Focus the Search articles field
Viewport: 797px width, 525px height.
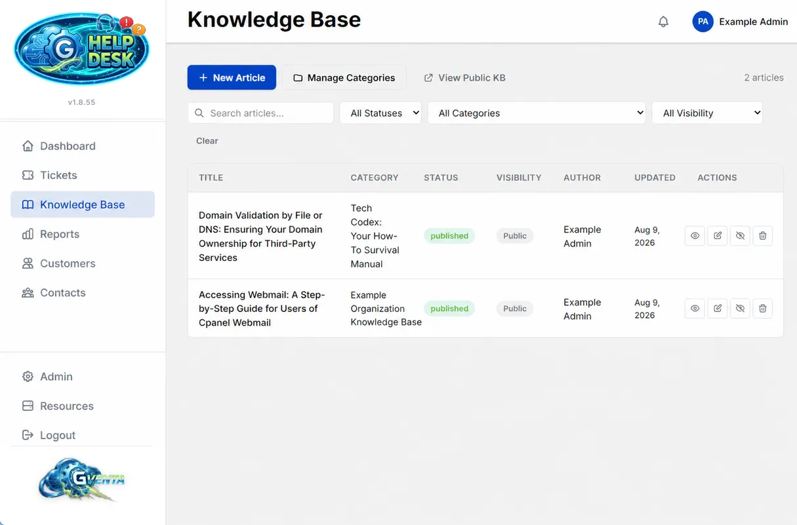pos(260,113)
